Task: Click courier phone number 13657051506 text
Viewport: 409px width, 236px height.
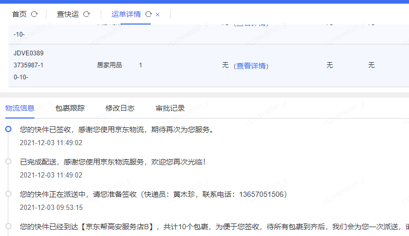Action: pyautogui.click(x=261, y=194)
